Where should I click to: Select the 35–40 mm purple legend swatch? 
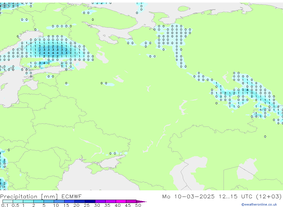pyautogui.click(x=111, y=201)
